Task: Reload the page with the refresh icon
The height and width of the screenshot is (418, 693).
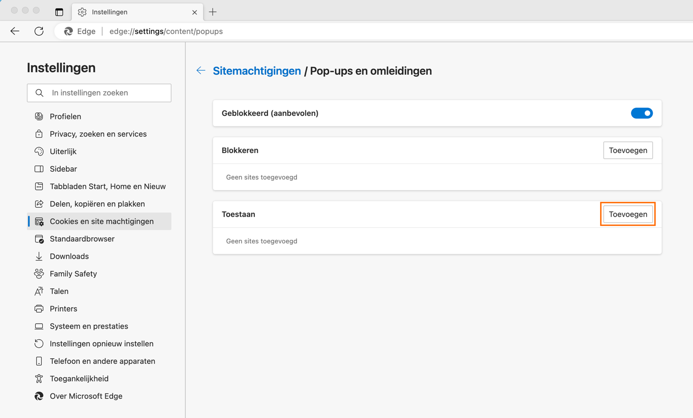Action: (39, 31)
